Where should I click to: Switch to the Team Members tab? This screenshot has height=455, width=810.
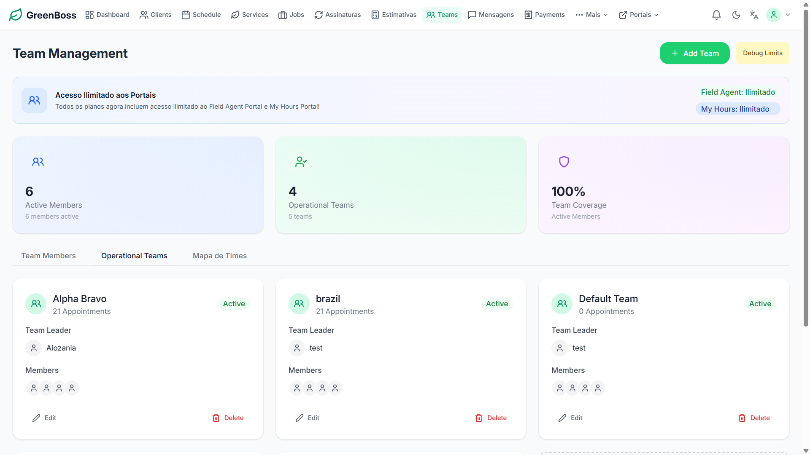49,256
